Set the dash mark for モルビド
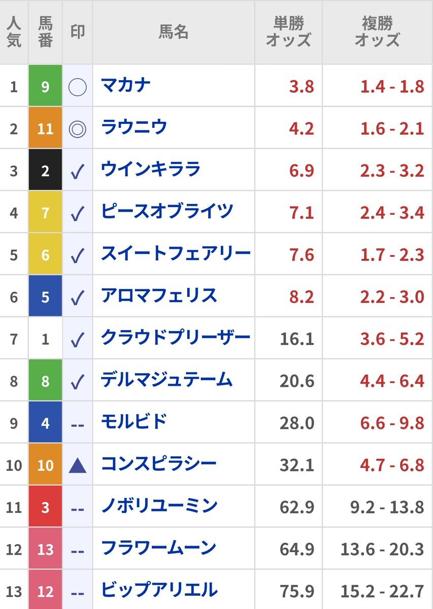 click(77, 424)
